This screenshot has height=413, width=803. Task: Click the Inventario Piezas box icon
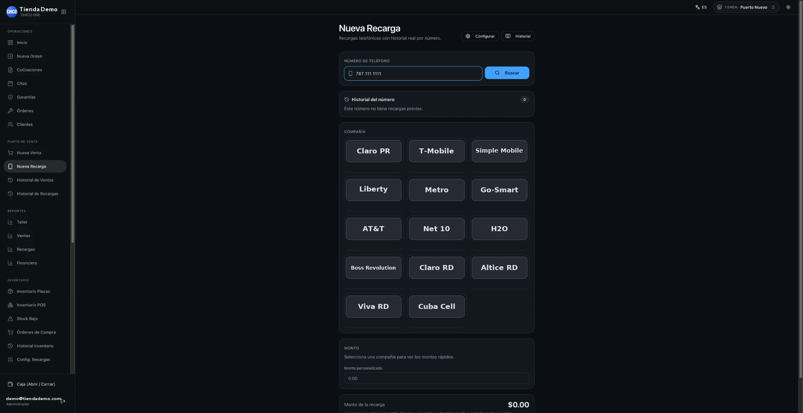10,291
